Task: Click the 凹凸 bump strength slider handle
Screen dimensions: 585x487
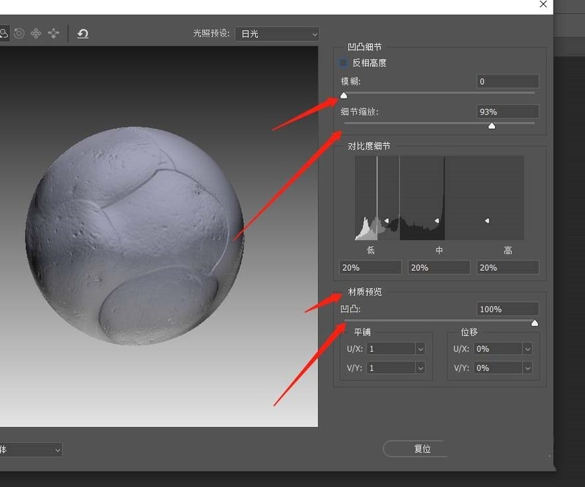Action: (x=535, y=322)
